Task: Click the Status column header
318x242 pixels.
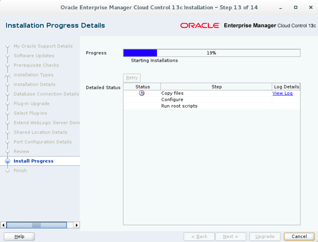Action: (x=143, y=87)
